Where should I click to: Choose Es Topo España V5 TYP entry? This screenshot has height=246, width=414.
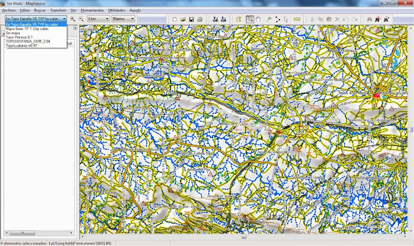coord(36,24)
